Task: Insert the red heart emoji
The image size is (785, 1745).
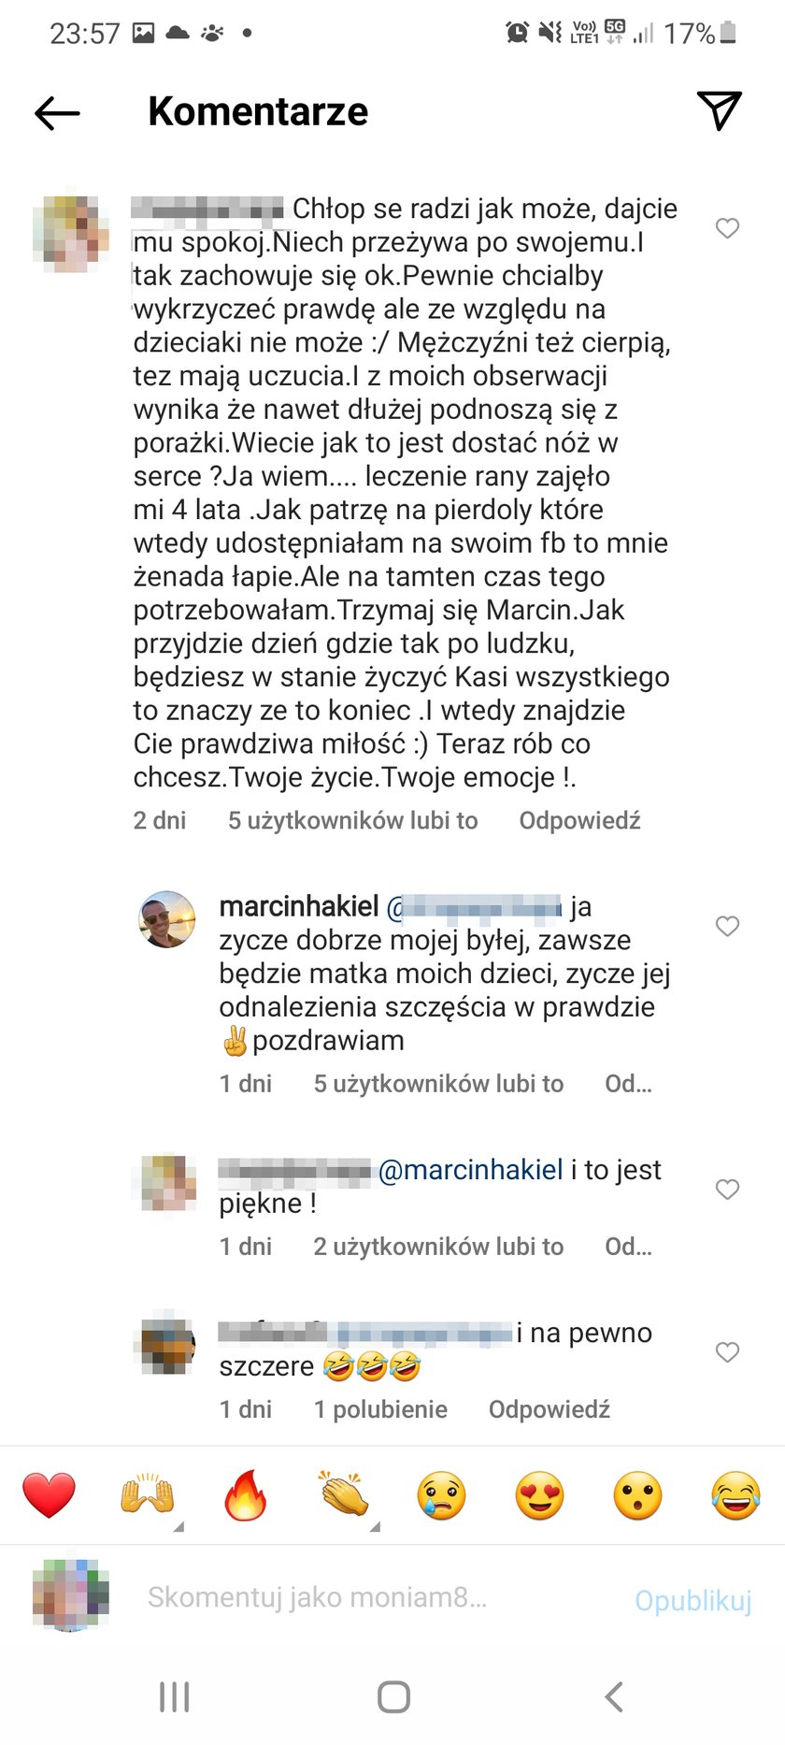Action: [x=49, y=1494]
